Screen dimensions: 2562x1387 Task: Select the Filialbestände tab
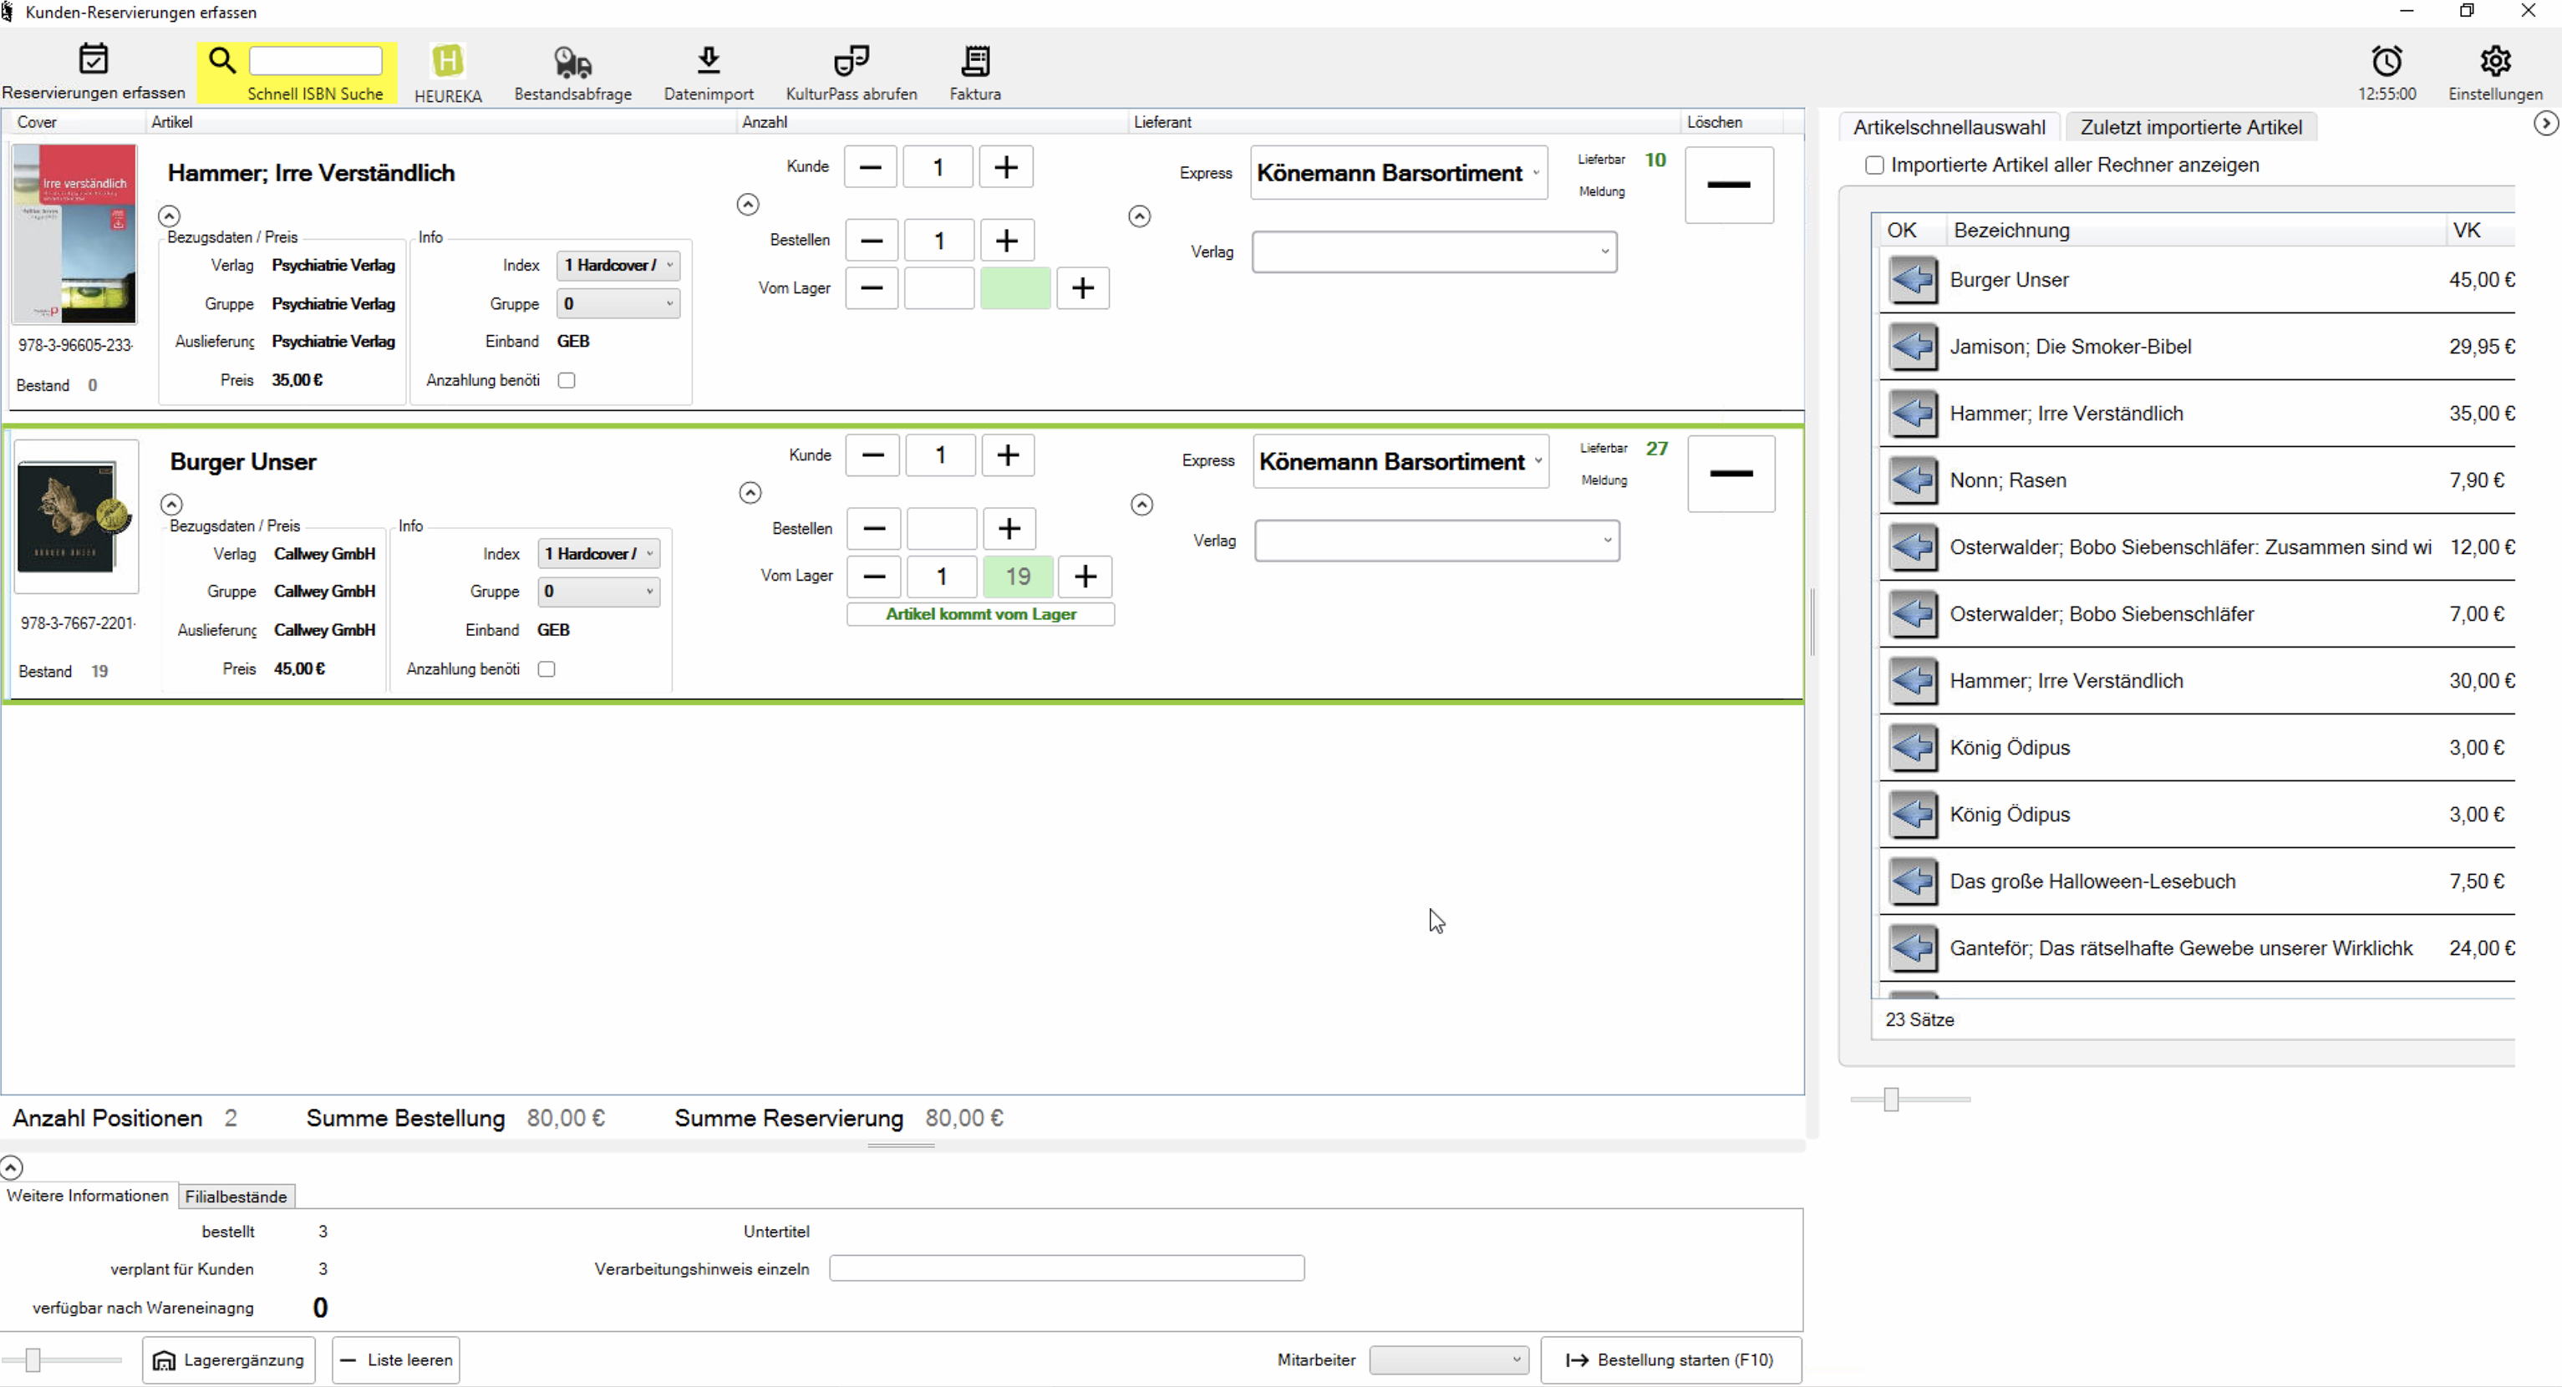tap(236, 1197)
